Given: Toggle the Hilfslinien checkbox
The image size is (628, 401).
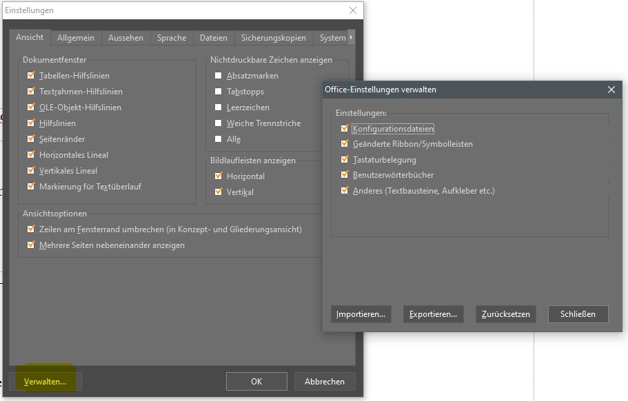Looking at the screenshot, I should 31,123.
